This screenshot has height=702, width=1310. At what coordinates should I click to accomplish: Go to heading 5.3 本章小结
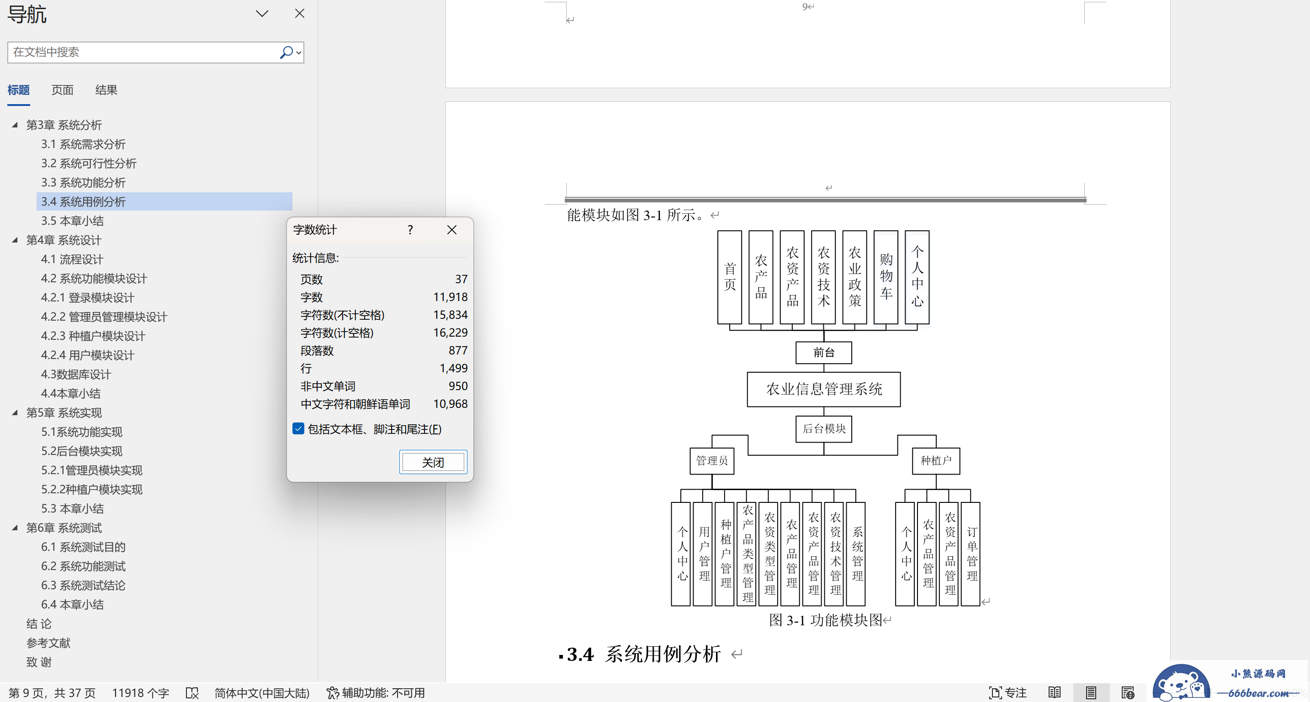pos(72,509)
